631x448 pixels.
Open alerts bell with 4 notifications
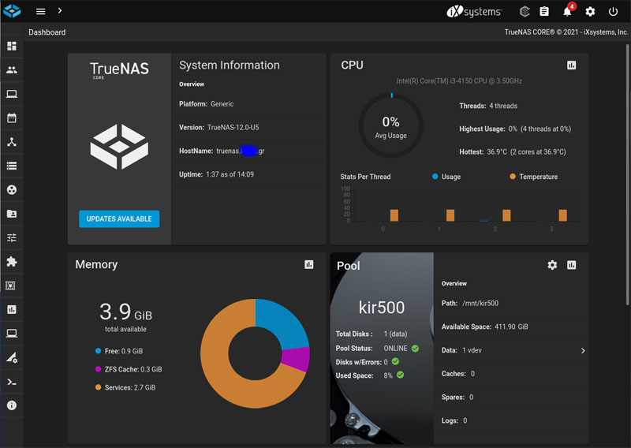(568, 11)
